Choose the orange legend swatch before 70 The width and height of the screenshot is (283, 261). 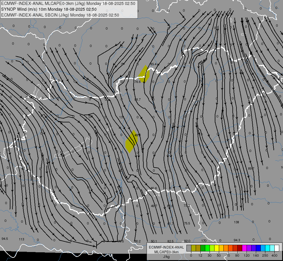tap(226, 248)
